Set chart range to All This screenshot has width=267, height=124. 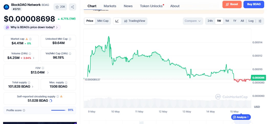tap(242, 21)
